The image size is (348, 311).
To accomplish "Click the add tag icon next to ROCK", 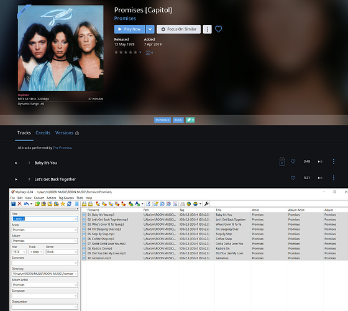I will (x=190, y=120).
